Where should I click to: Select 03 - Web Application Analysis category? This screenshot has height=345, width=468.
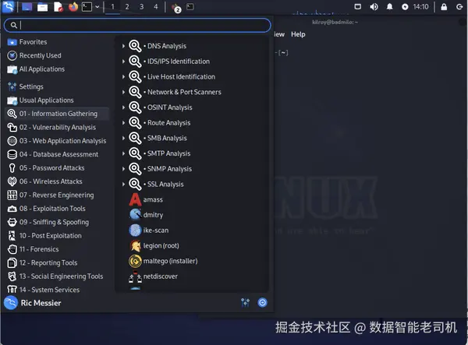coord(57,141)
